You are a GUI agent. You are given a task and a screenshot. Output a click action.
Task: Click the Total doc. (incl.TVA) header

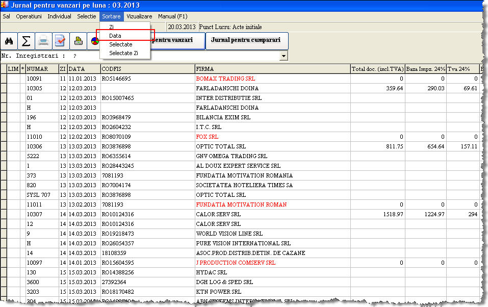[x=377, y=69]
